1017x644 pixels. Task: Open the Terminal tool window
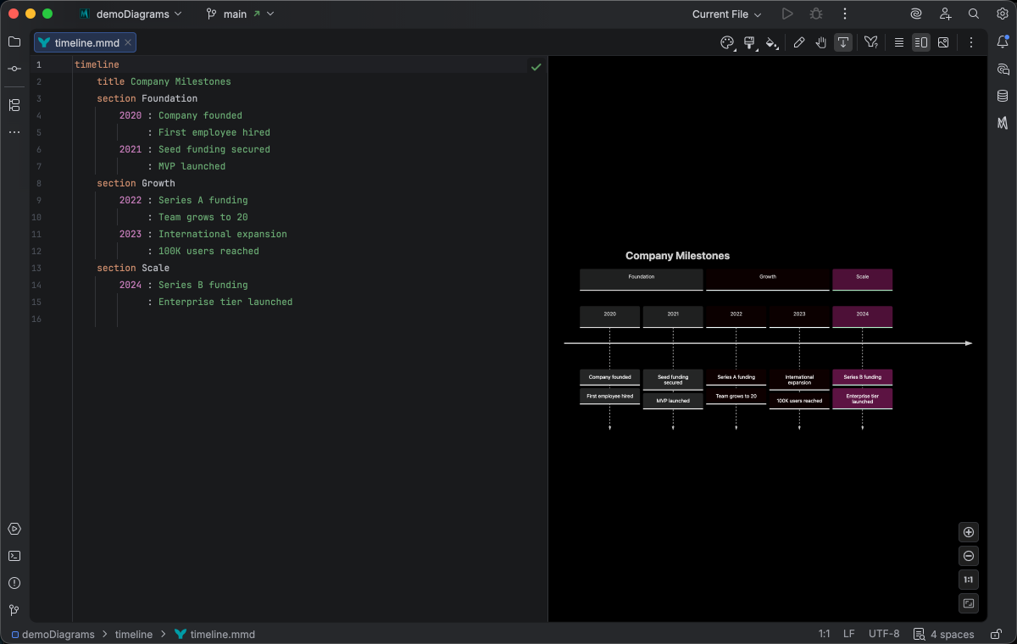point(14,556)
